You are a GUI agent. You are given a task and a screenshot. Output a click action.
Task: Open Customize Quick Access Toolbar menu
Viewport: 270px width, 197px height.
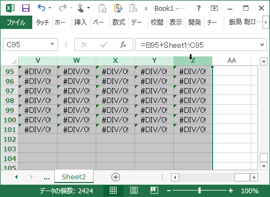[146, 9]
